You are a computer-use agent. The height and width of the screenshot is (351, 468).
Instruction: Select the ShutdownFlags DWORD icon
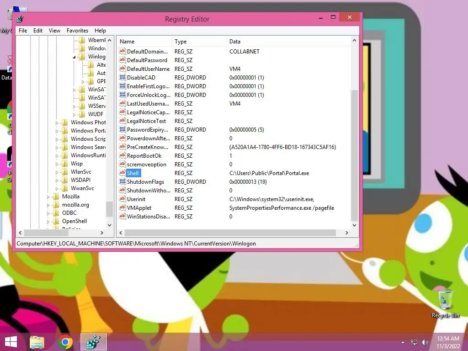click(122, 181)
